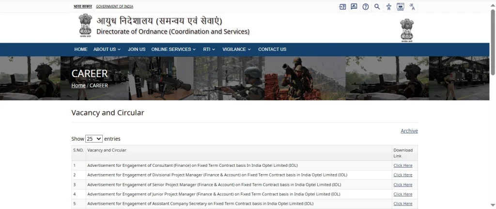The width and height of the screenshot is (496, 209).
Task: Expand the ONLINE SERVICES menu
Action: pos(173,49)
